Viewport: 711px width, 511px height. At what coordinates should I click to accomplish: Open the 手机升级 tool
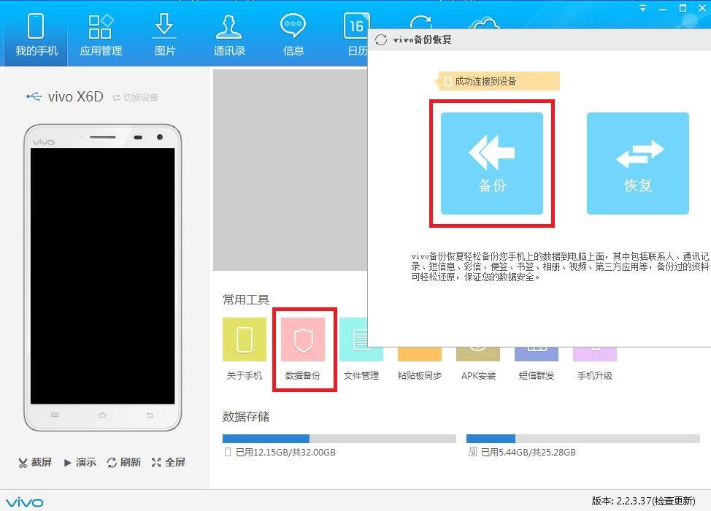[x=594, y=365]
